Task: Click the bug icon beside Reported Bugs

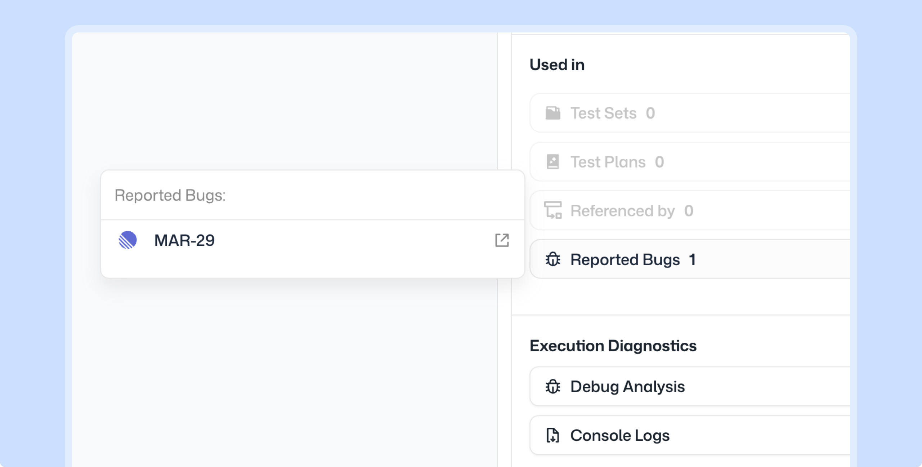Action: (x=552, y=259)
